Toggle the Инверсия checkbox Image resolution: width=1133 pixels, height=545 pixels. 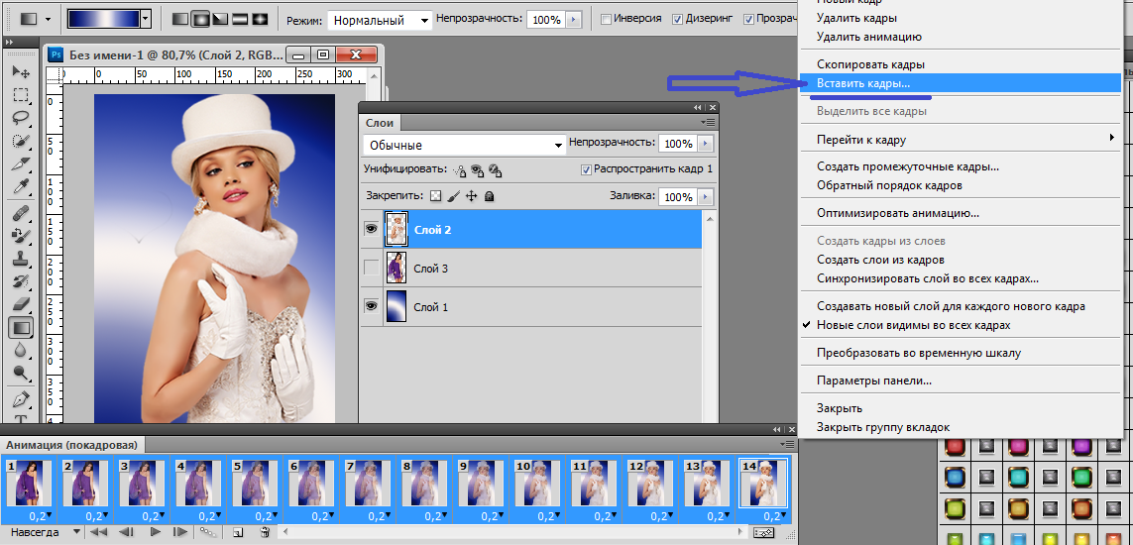point(607,19)
